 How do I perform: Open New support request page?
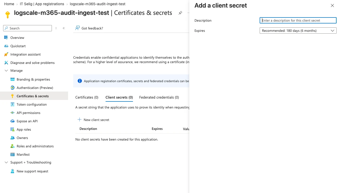tap(33, 171)
